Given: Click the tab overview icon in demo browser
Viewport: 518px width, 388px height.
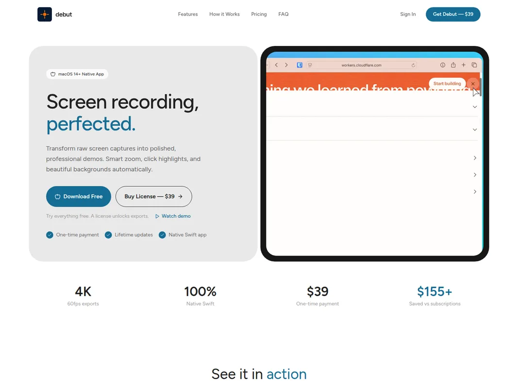Looking at the screenshot, I should click(x=474, y=65).
